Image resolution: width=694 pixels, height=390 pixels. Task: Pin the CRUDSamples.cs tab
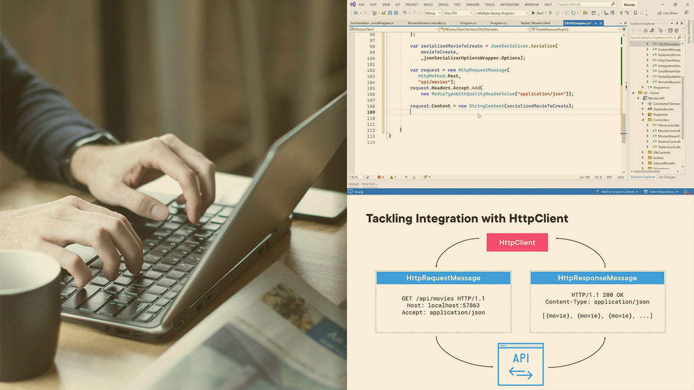tap(596, 23)
